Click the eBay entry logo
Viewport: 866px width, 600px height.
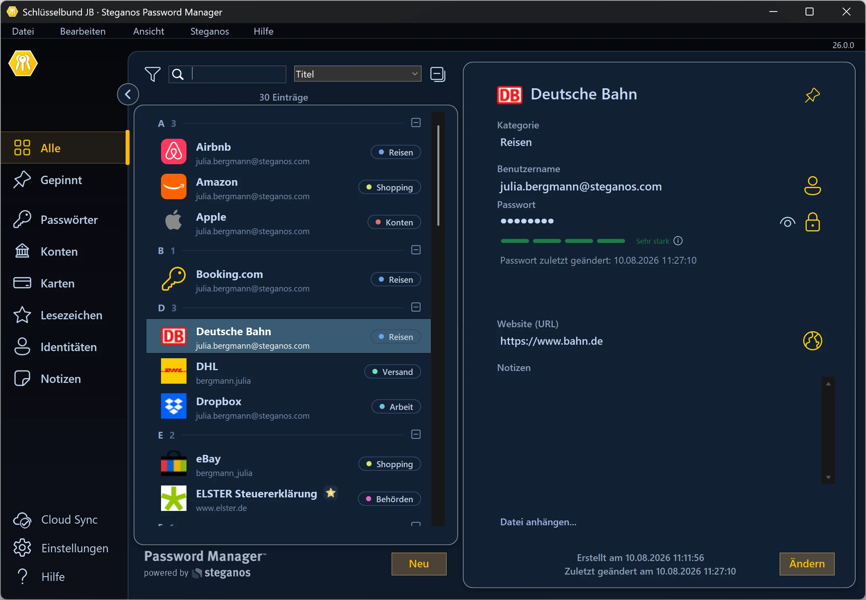click(x=173, y=463)
